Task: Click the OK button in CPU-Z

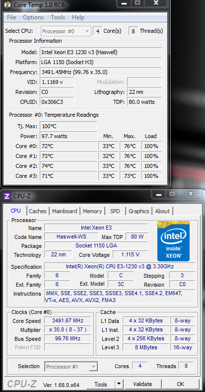Action: (x=180, y=384)
